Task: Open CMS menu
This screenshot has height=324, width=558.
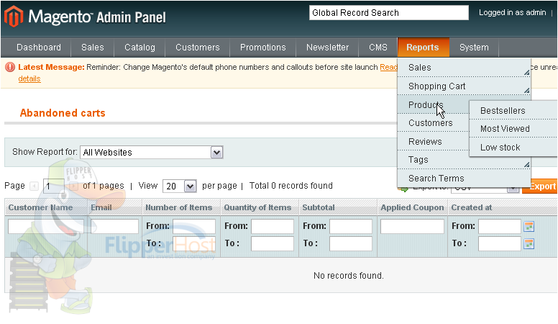Action: [378, 47]
